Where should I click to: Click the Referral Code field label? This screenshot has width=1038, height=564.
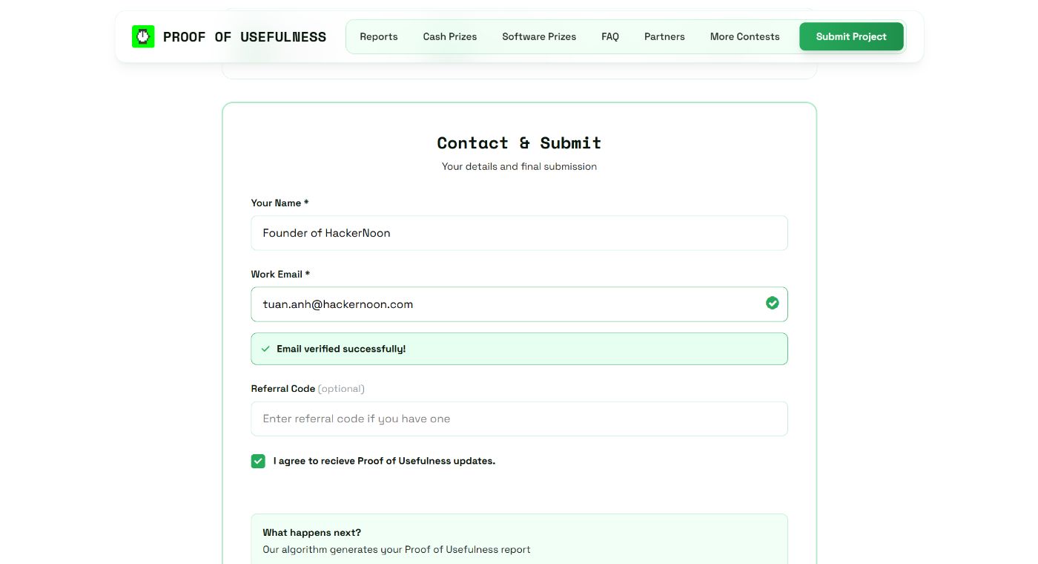pos(283,389)
